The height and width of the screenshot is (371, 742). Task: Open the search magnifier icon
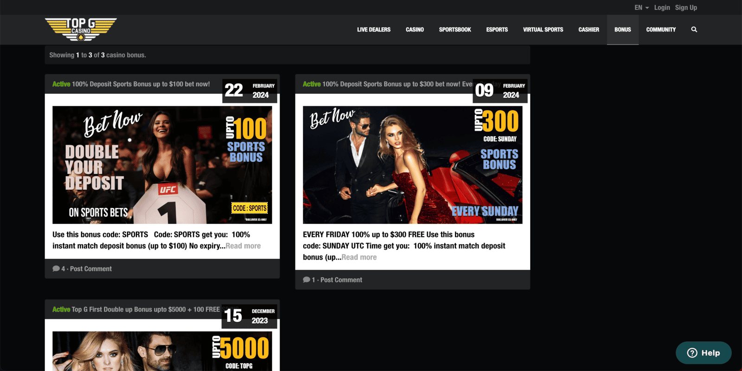[x=694, y=30]
